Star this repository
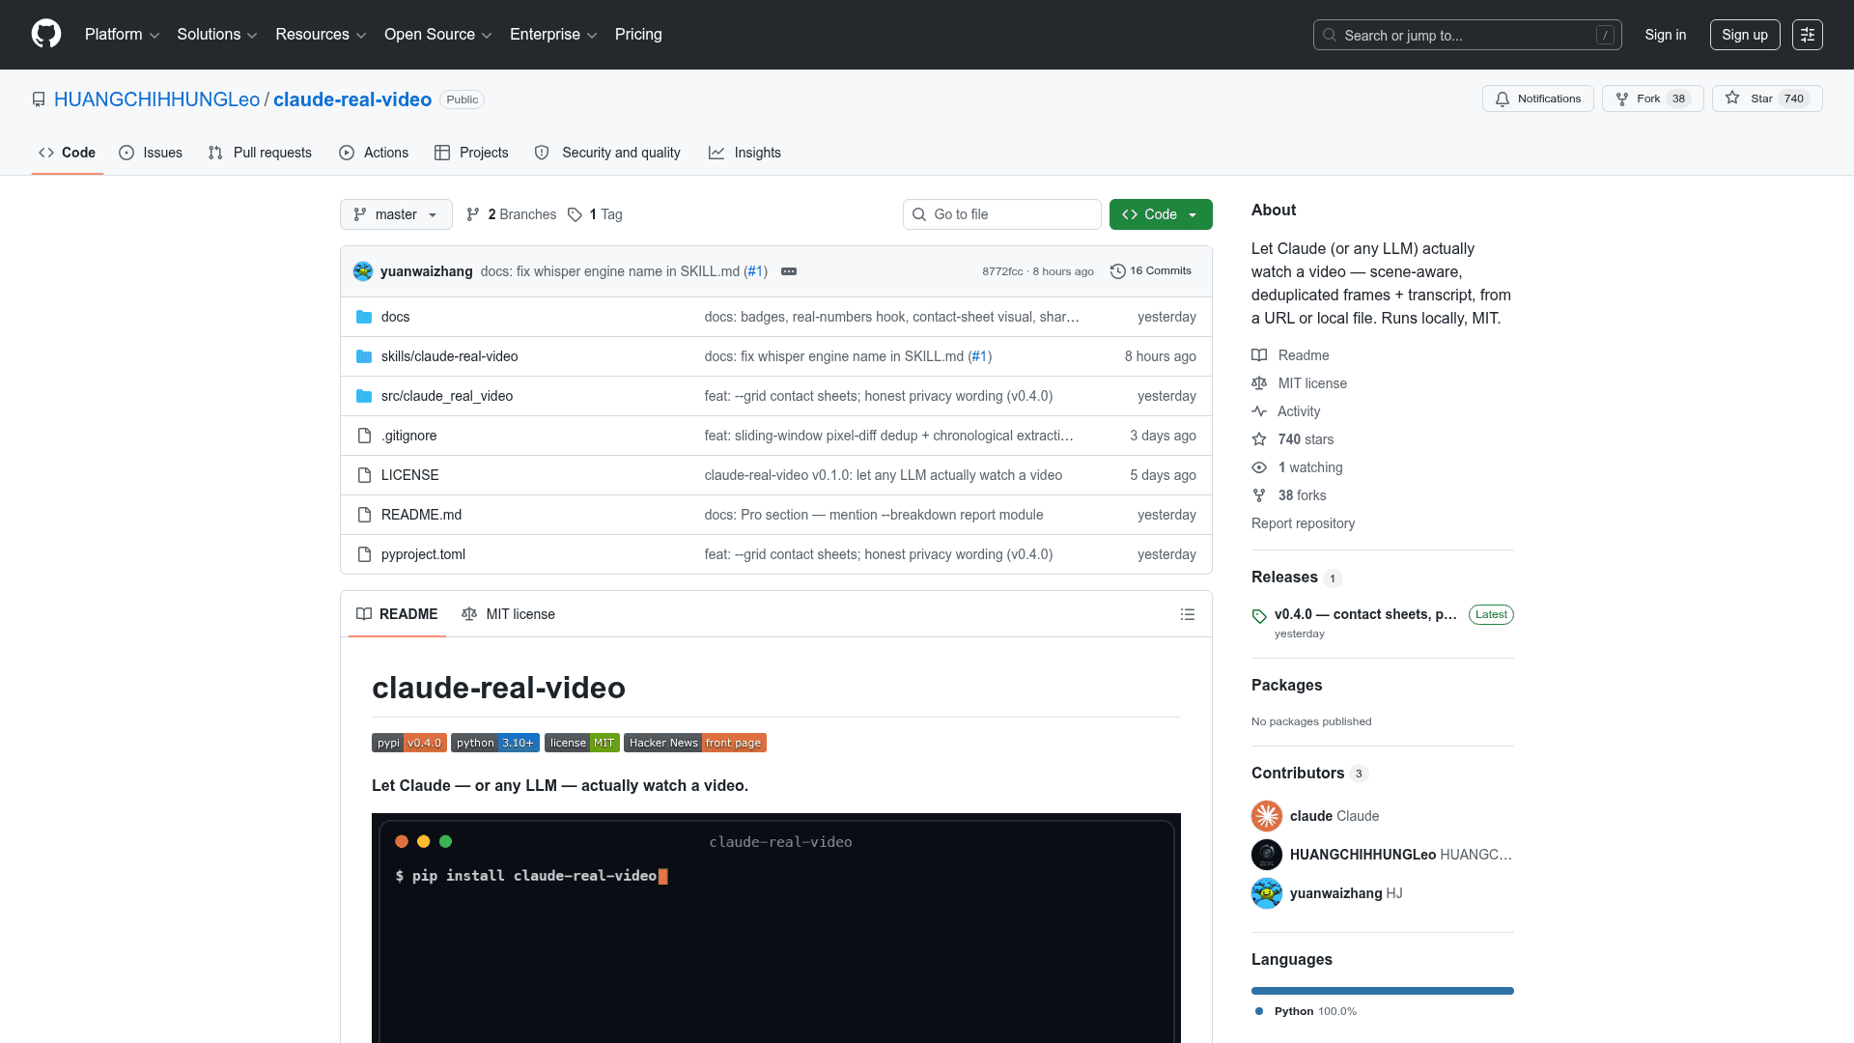Screen dimensions: 1854x1043 click(1767, 99)
